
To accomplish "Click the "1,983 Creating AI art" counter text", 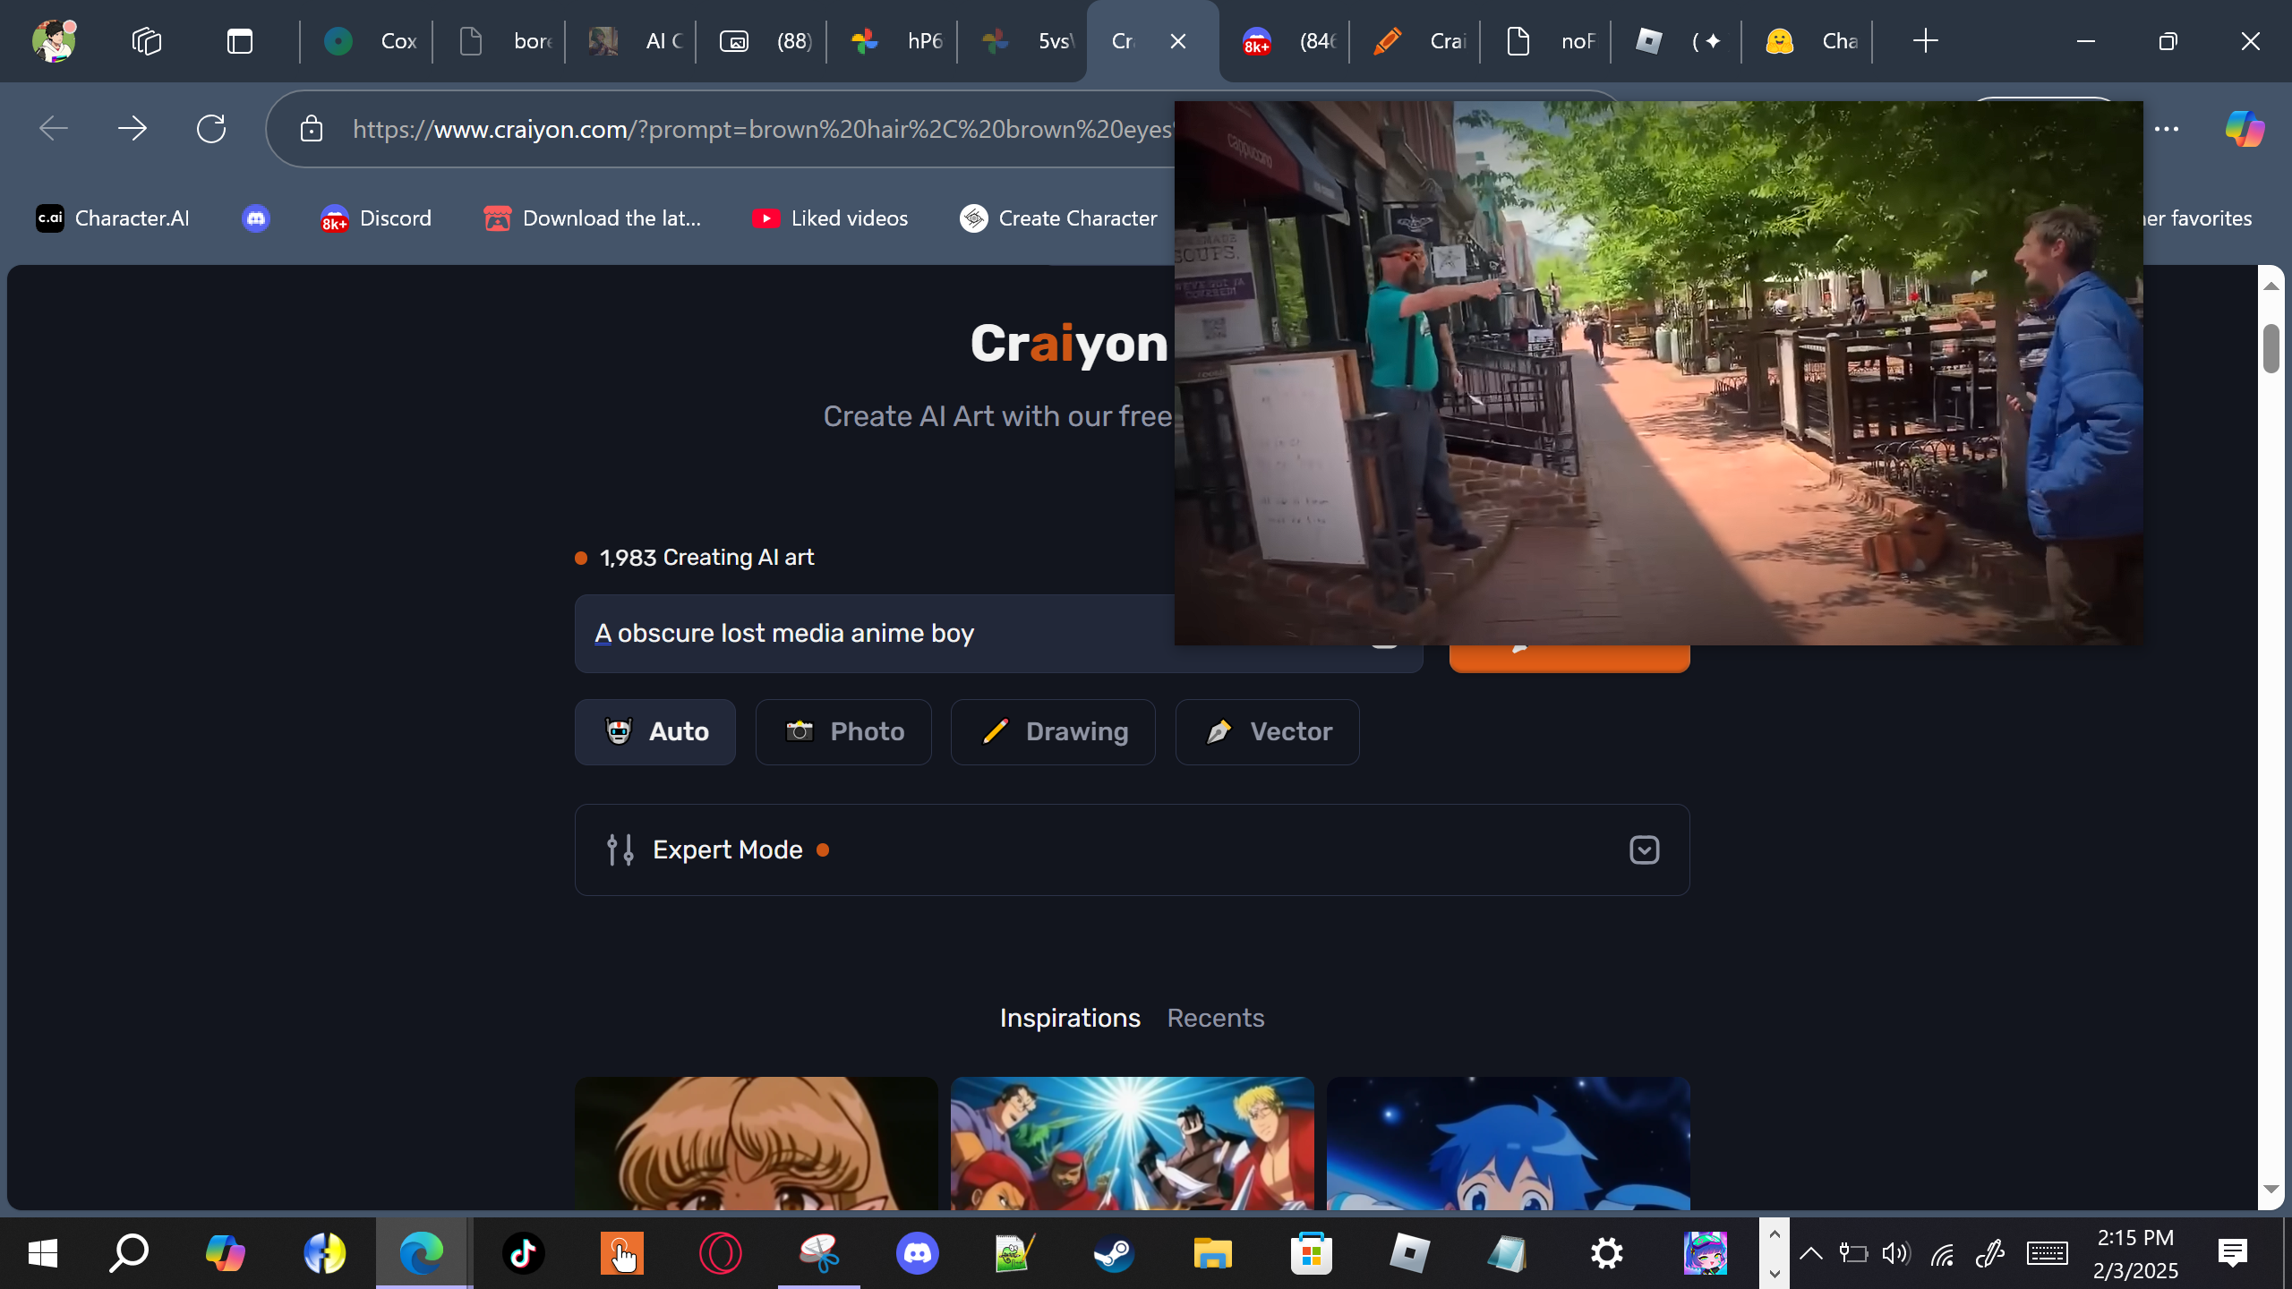I will pyautogui.click(x=706, y=558).
